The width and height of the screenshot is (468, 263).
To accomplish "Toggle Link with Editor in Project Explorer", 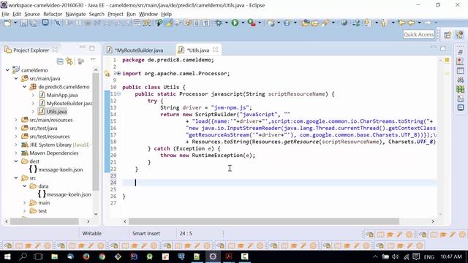I will [x=69, y=61].
